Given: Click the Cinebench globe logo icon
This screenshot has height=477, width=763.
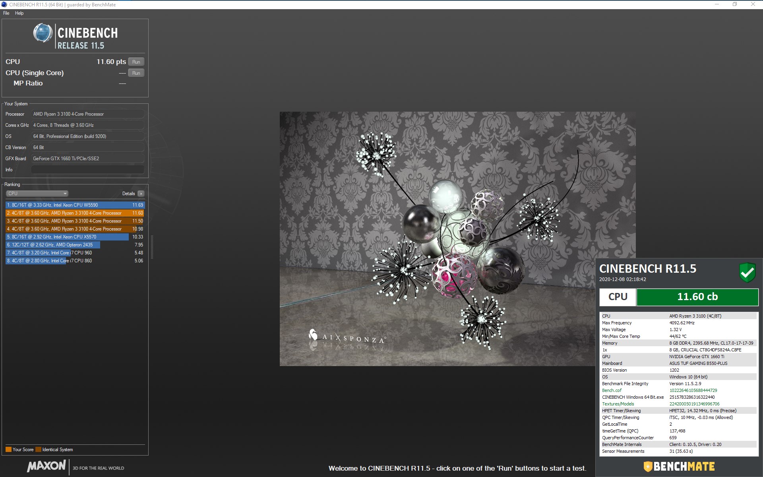Looking at the screenshot, I should point(43,33).
